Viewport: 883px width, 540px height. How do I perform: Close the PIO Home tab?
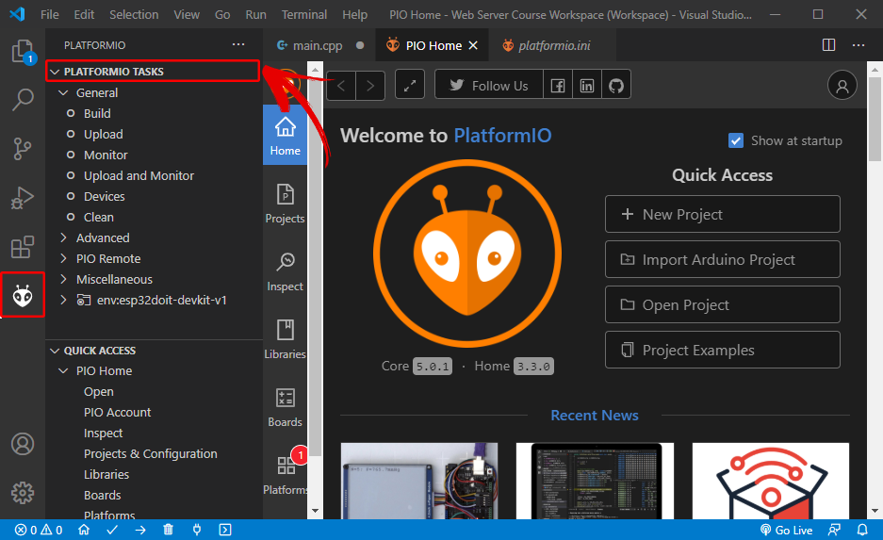point(473,45)
